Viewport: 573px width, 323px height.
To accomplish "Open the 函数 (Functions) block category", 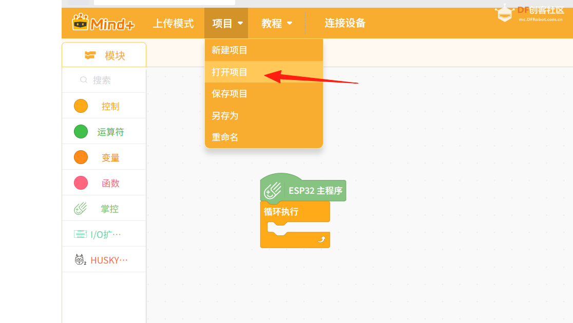I will coord(81,183).
